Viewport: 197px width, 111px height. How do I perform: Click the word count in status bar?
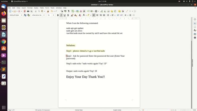(42, 110)
